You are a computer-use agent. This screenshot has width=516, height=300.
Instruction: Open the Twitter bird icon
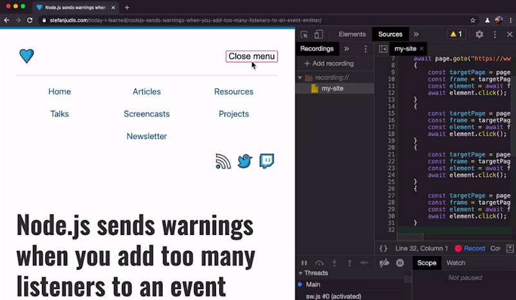click(244, 162)
